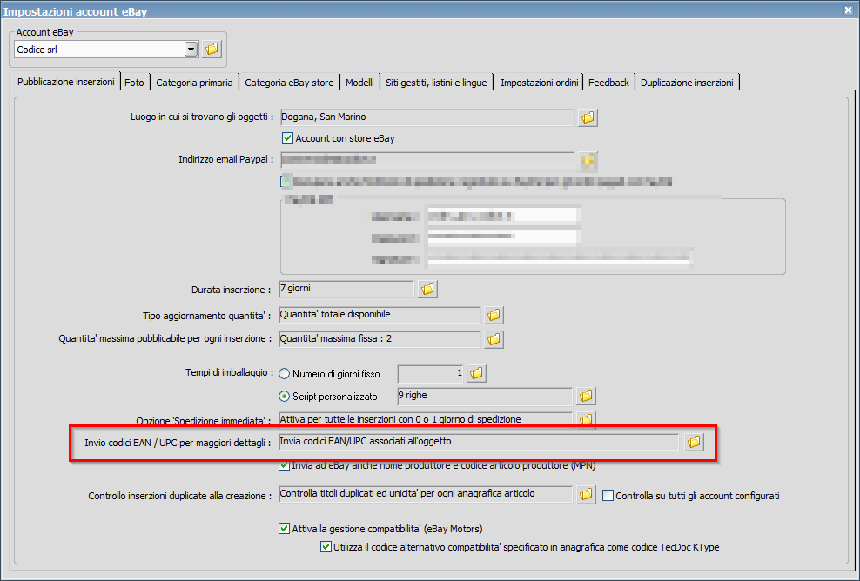Image resolution: width=860 pixels, height=581 pixels.
Task: Open folder icon for Luogo in cui si trovano gli oggetti
Action: click(588, 117)
